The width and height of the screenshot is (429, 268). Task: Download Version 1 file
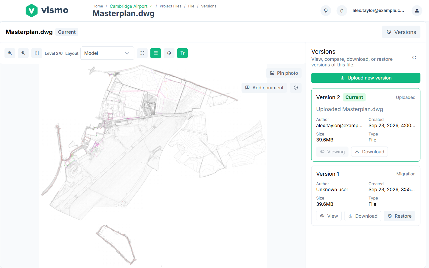pos(363,216)
